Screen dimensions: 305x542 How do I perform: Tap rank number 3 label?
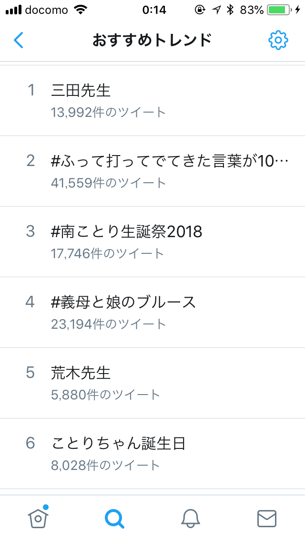pos(30,231)
